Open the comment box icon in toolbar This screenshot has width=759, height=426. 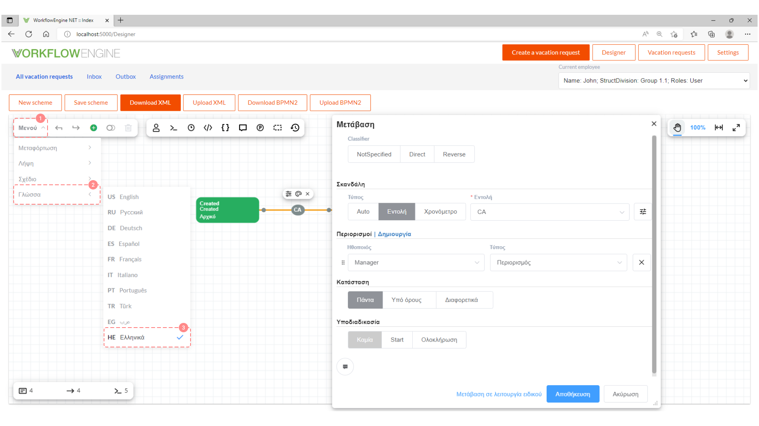[x=243, y=128]
